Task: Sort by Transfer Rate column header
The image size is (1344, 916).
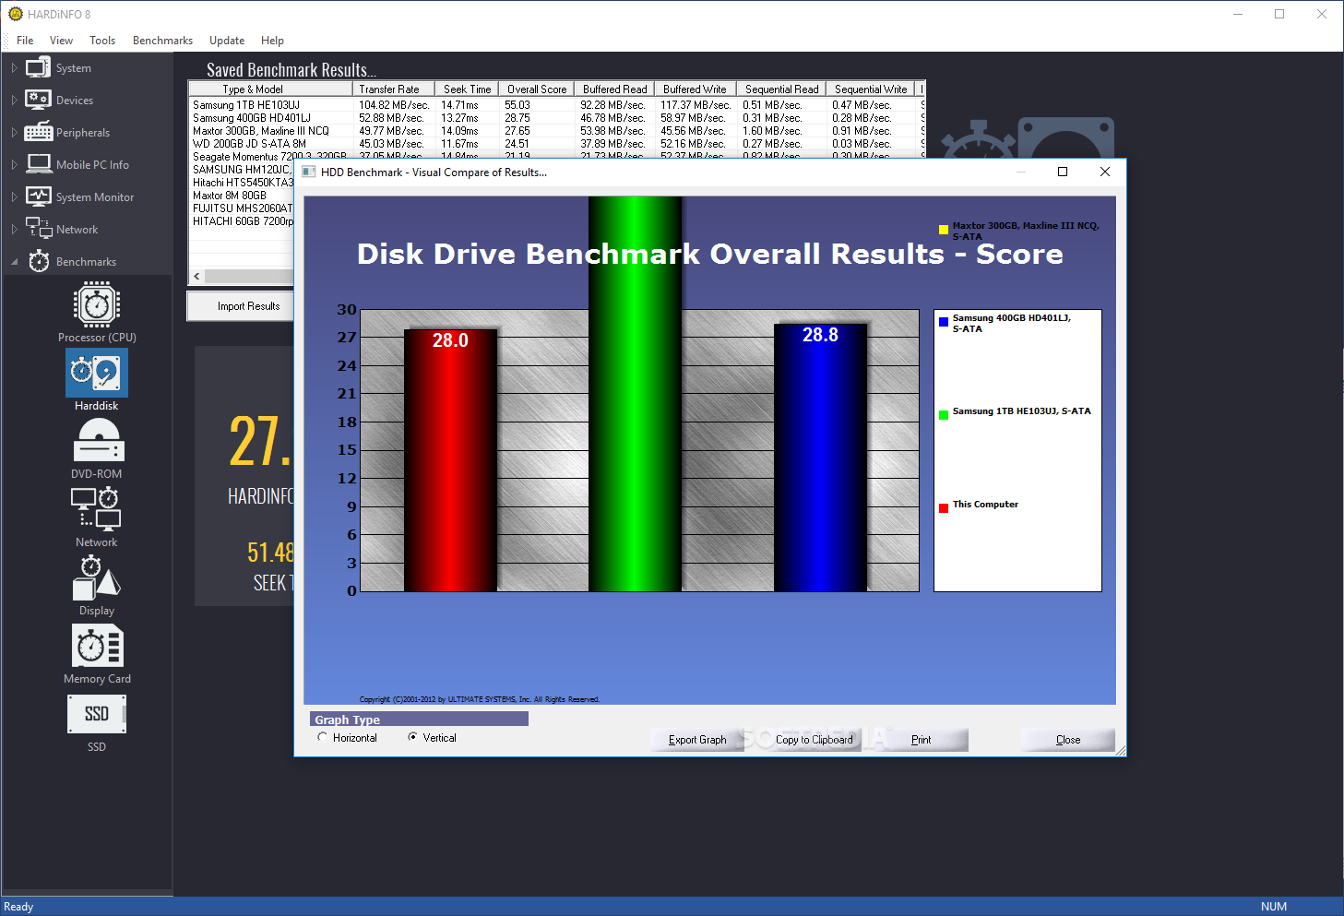Action: 393,89
